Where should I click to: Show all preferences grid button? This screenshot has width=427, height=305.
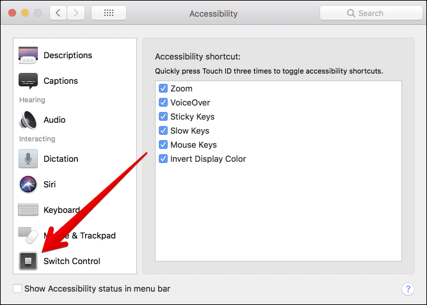point(108,13)
